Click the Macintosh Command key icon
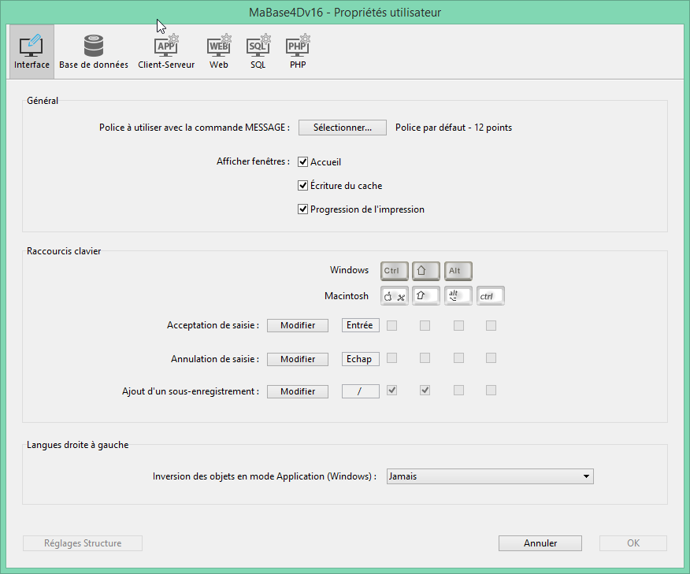Screen dimensions: 690x574 394,296
